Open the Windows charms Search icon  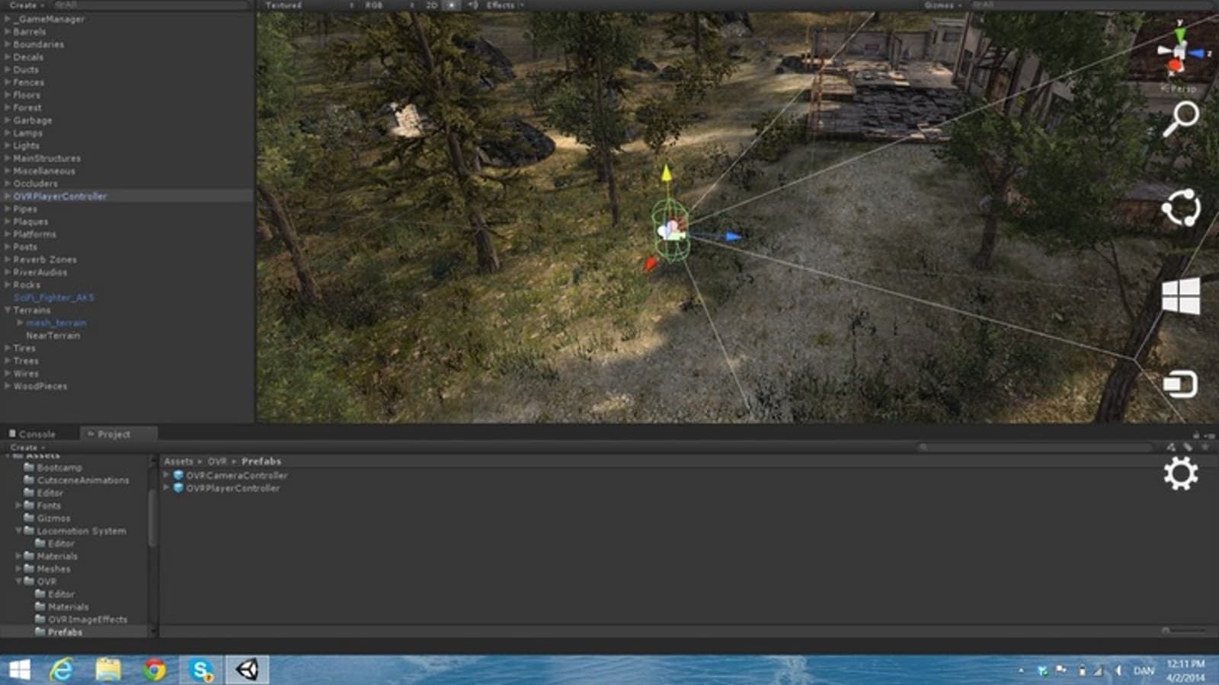pos(1181,119)
